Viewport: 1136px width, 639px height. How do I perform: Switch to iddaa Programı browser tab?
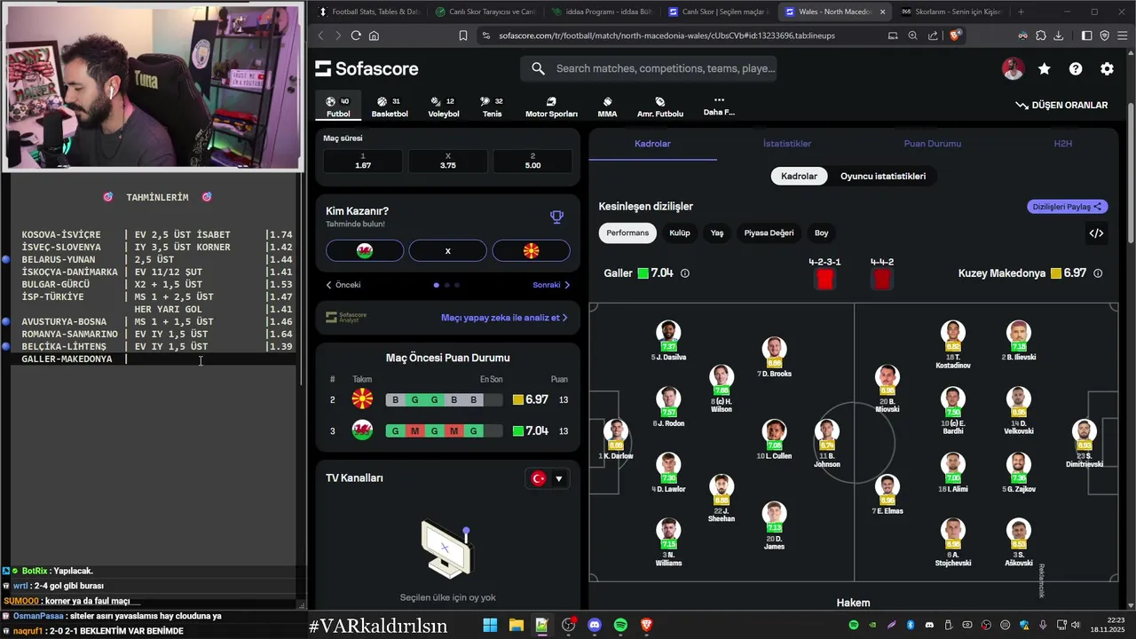(603, 12)
